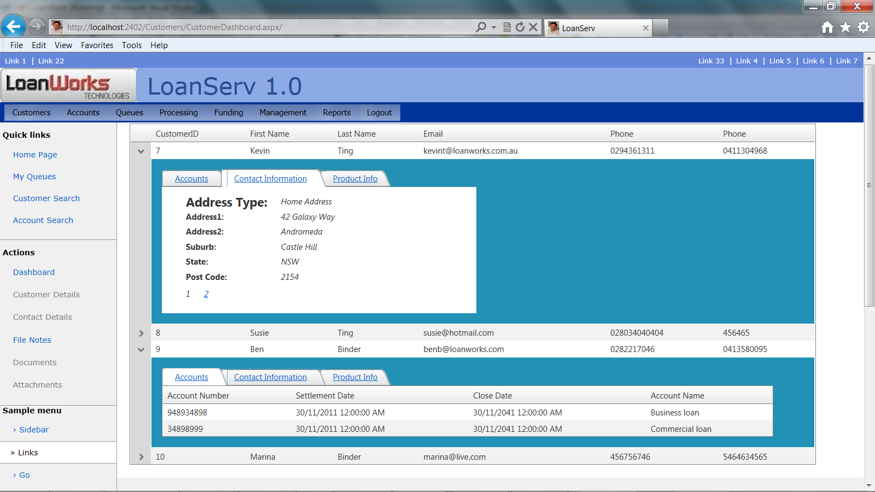The width and height of the screenshot is (875, 492).
Task: Open the browser Tools gear icon
Action: pos(864,27)
